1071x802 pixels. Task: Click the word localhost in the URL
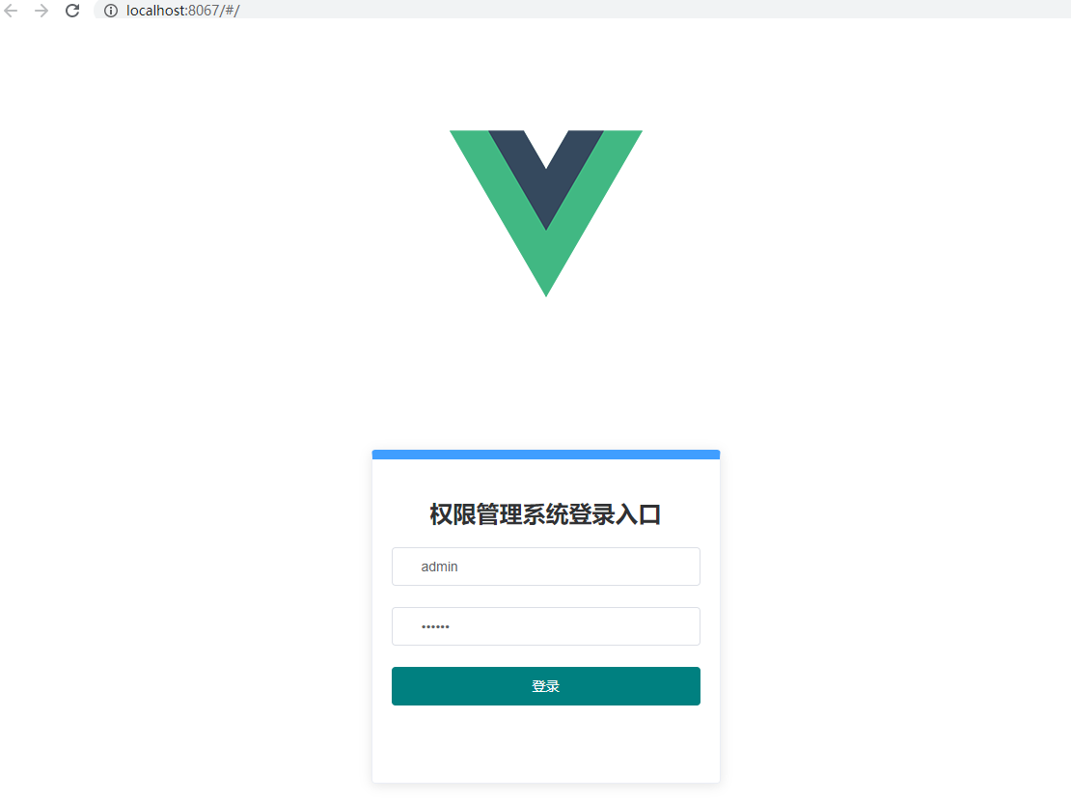(155, 11)
